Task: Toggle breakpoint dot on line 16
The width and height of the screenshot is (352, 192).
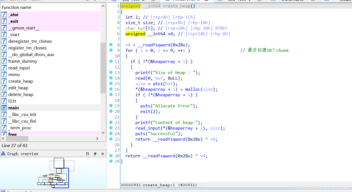Action: click(x=111, y=89)
